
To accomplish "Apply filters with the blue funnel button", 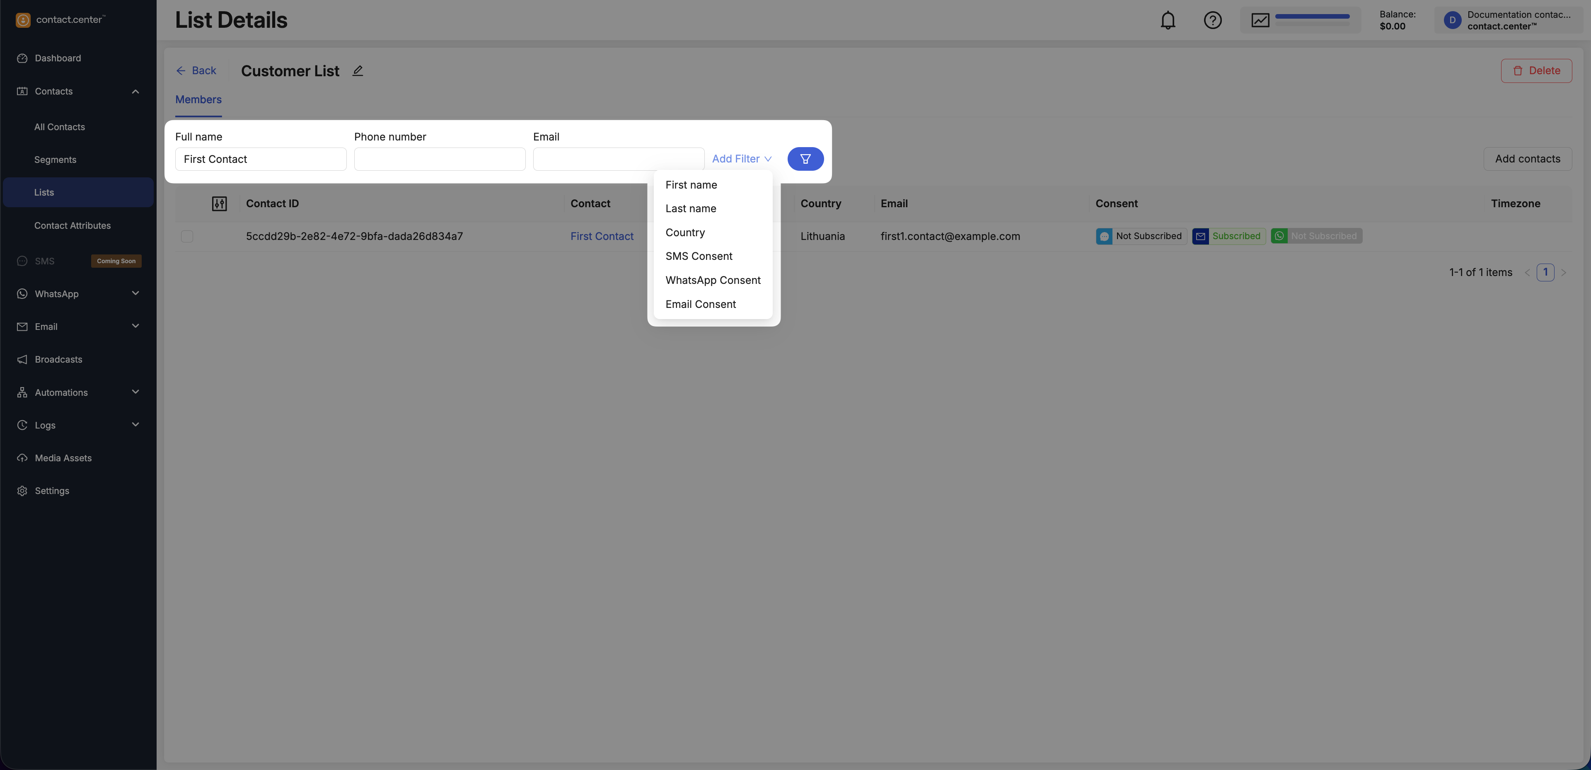I will (805, 159).
